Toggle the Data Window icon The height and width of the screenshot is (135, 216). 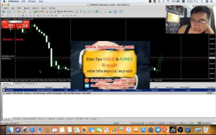[x=18, y=12]
